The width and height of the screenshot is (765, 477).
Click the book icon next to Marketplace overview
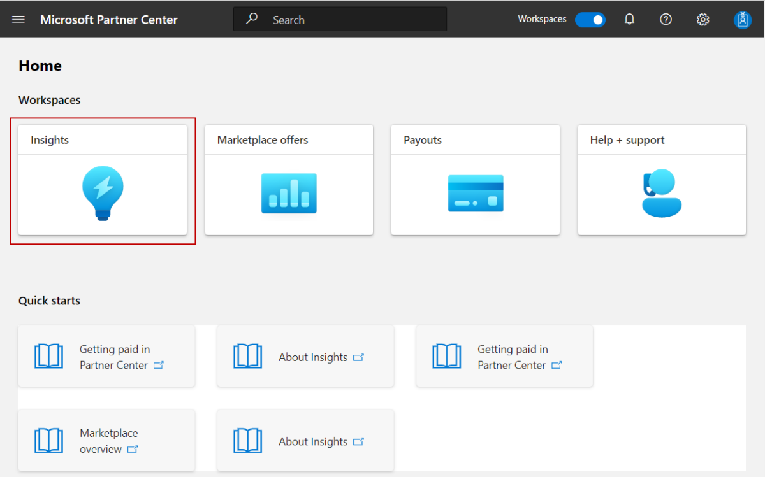(x=49, y=440)
